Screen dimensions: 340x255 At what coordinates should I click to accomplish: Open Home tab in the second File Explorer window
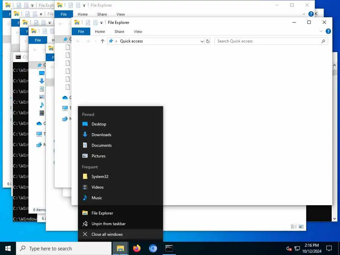(x=83, y=14)
